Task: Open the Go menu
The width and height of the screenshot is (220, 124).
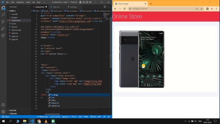Action: click(34, 2)
